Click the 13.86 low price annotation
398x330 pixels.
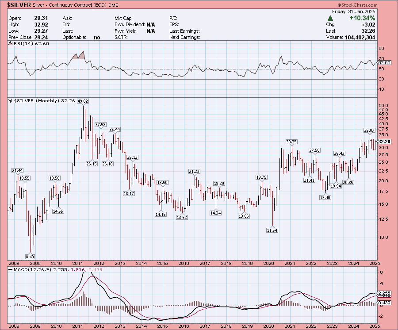click(x=244, y=216)
